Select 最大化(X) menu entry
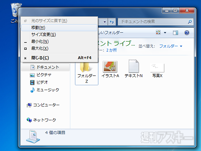This screenshot has height=151, width=201. click(x=59, y=48)
